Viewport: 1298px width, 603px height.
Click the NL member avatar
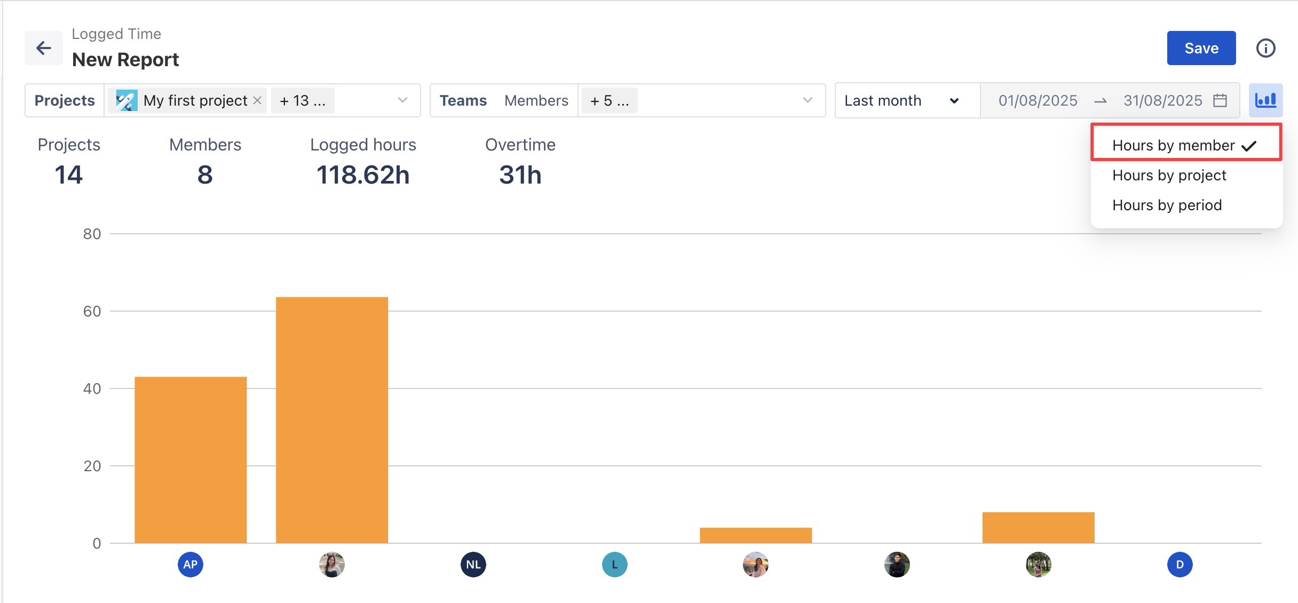click(x=473, y=565)
